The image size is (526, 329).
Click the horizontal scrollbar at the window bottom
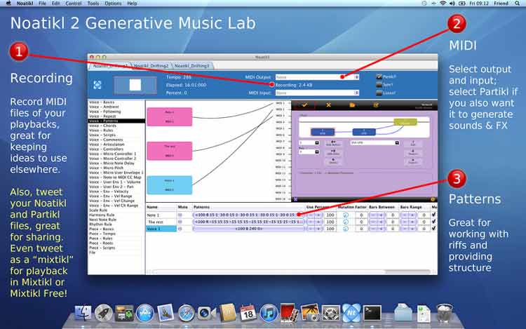(291, 271)
